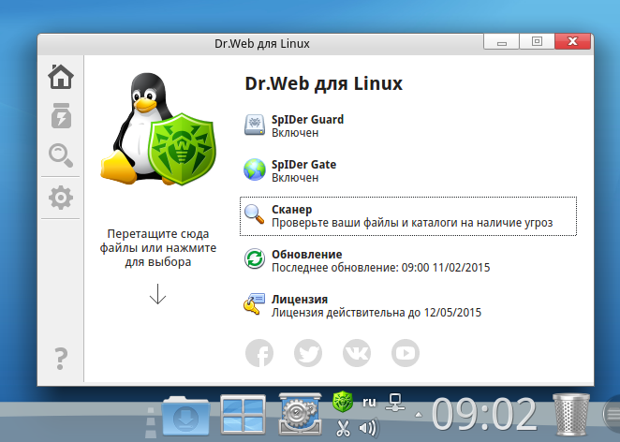Image resolution: width=620 pixels, height=442 pixels.
Task: Click 'Лицензия действительна до 12/05/2015' text
Action: tap(376, 313)
